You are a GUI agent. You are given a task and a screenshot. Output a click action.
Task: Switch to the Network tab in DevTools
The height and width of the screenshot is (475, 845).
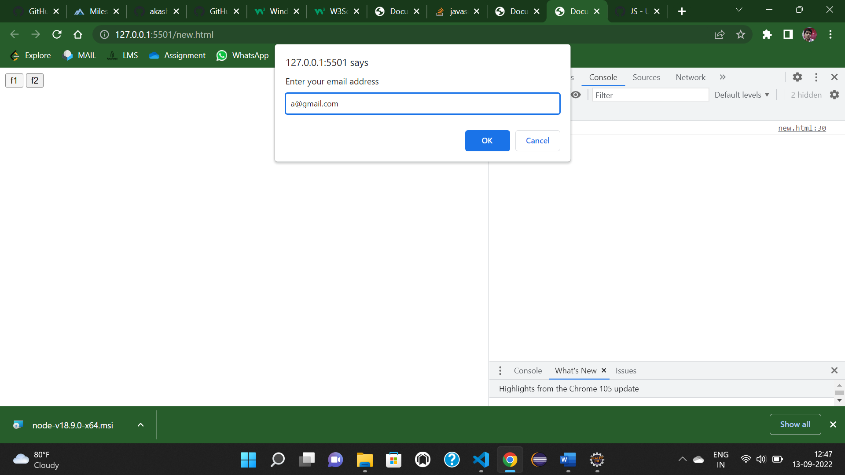[691, 77]
